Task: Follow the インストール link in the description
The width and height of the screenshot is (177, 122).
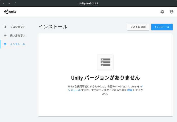Action: click(x=74, y=90)
